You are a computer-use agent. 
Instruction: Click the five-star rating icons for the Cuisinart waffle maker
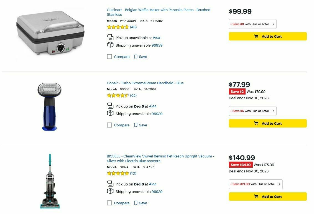point(118,27)
